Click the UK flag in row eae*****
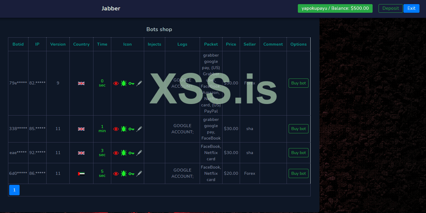This screenshot has height=213, width=426. pos(81,153)
